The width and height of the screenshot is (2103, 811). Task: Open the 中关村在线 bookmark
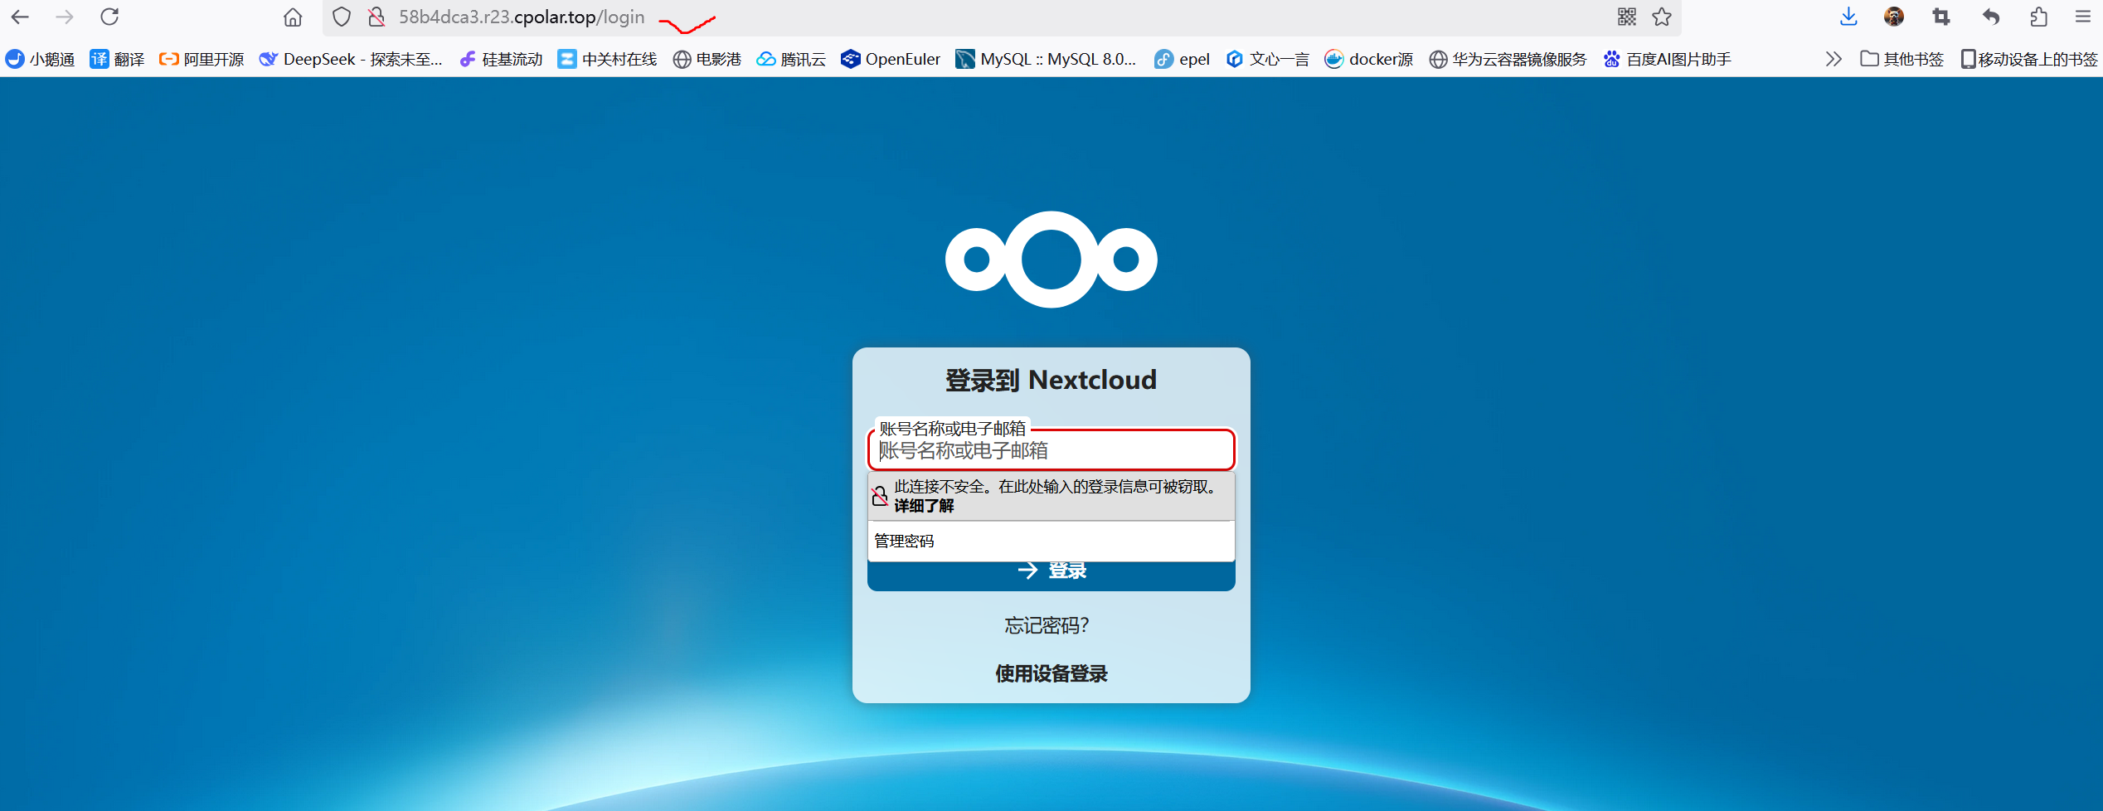(607, 59)
